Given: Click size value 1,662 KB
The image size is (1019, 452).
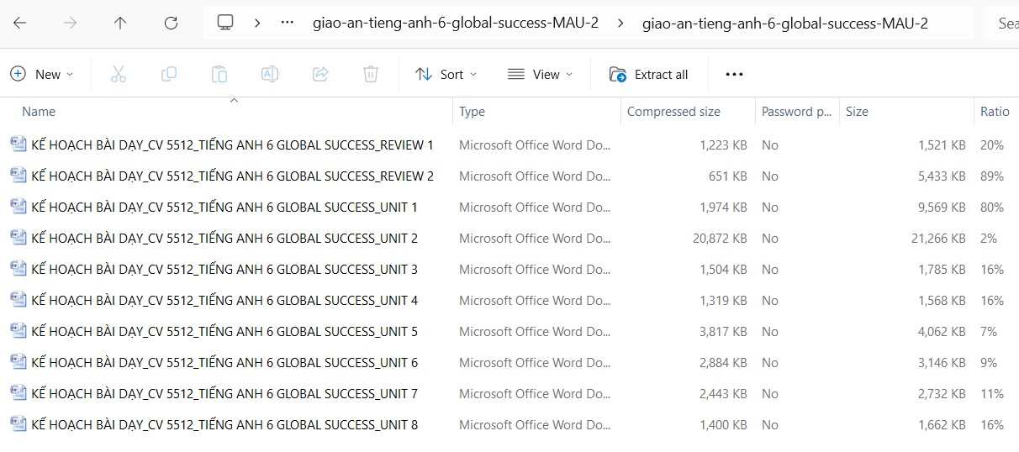Looking at the screenshot, I should 942,424.
